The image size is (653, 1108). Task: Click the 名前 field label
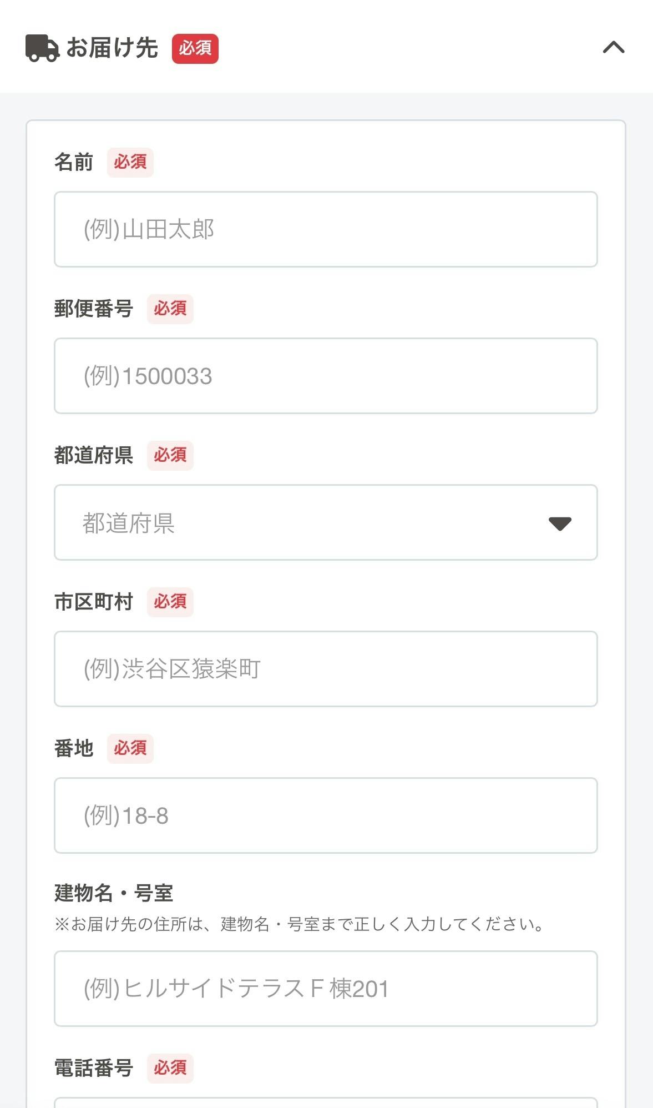[74, 163]
